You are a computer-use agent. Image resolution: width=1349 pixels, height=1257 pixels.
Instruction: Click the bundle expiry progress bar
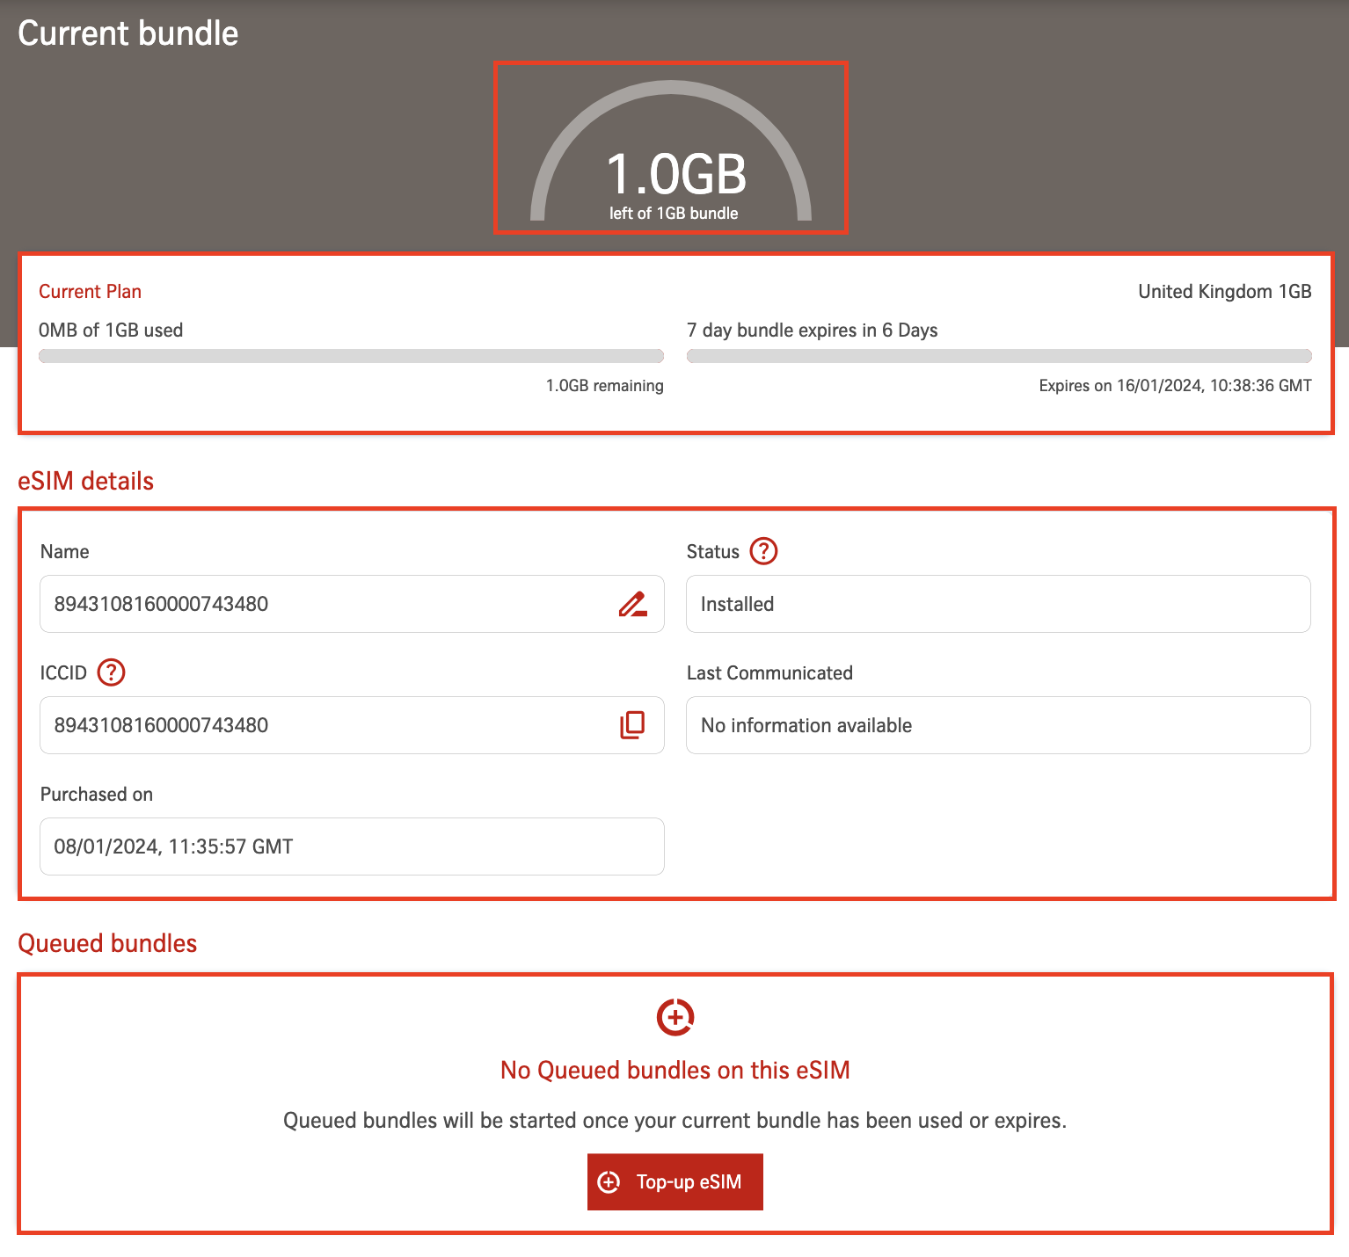[998, 356]
